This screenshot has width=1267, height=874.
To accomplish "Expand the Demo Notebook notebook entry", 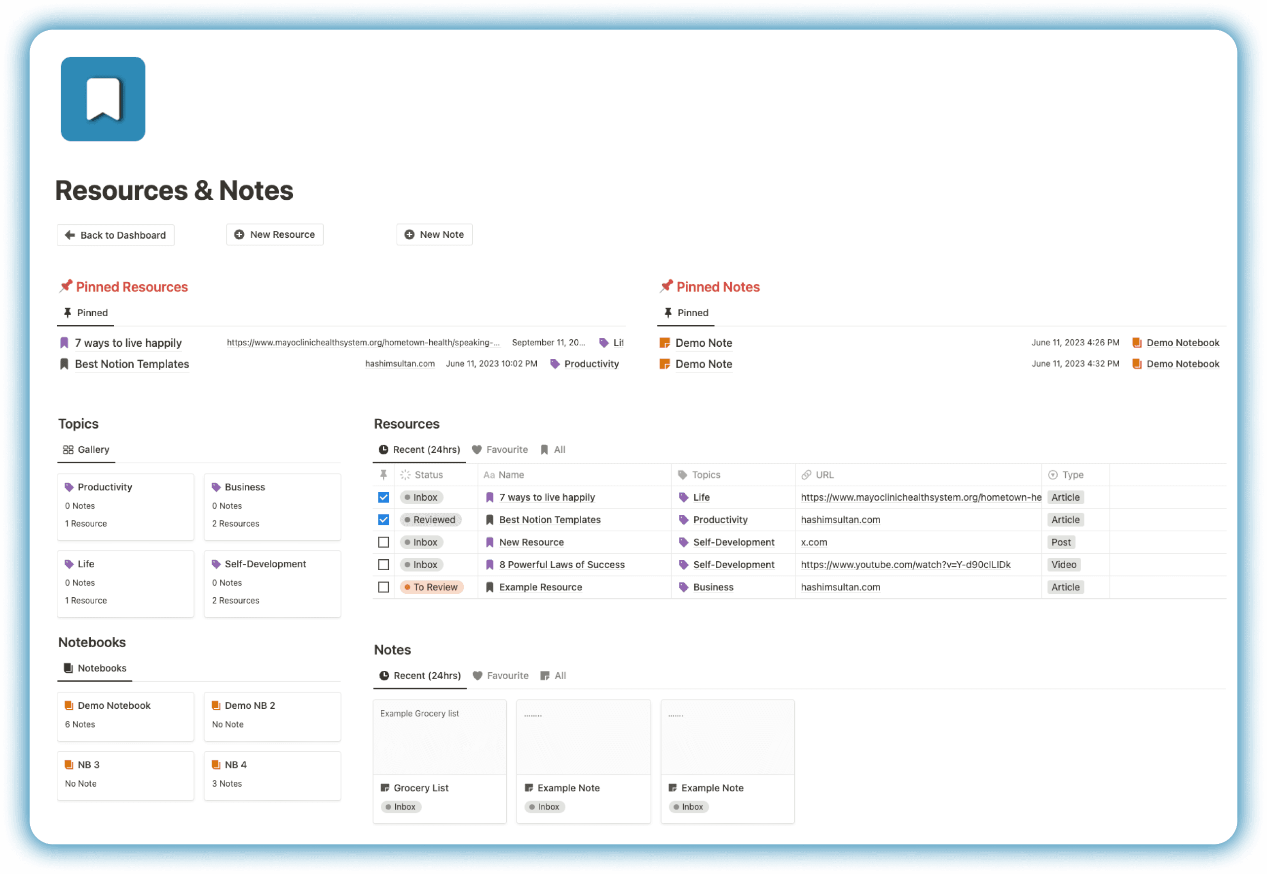I will tap(113, 705).
